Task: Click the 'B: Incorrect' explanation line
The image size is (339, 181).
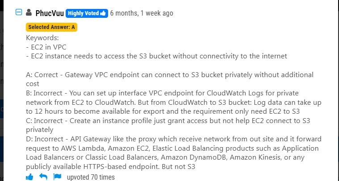Action: coord(162,93)
